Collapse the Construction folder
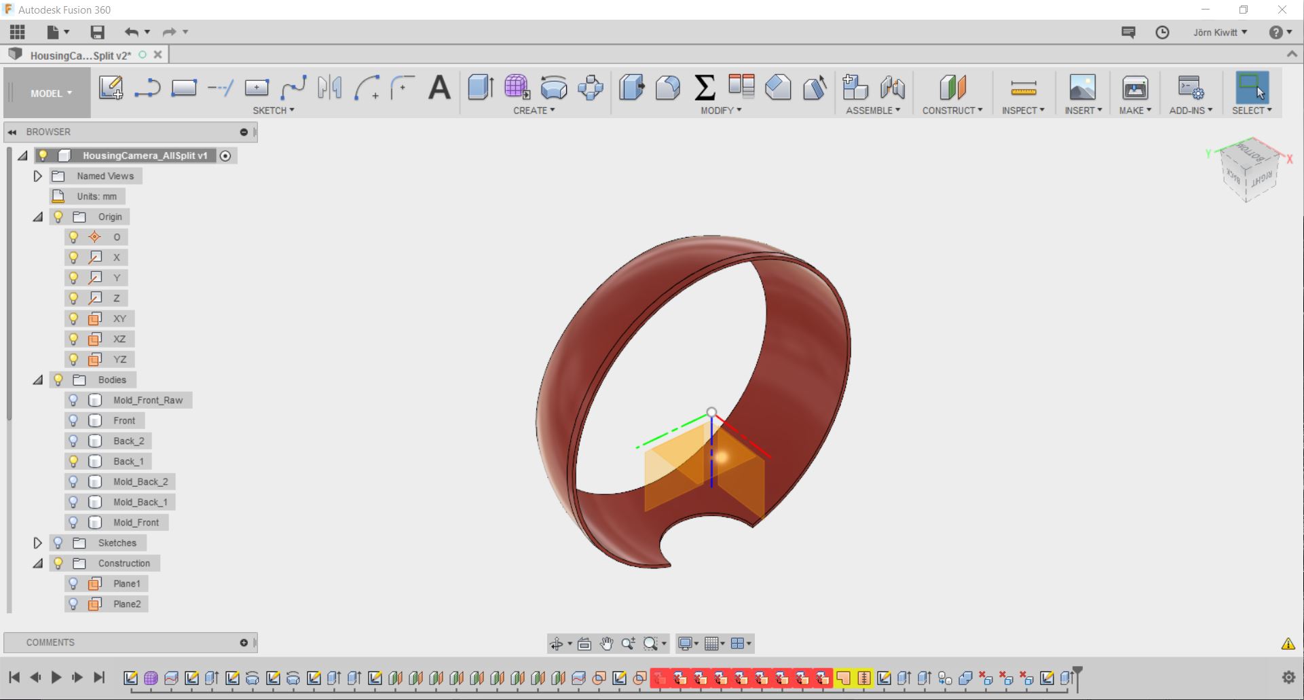 [38, 564]
